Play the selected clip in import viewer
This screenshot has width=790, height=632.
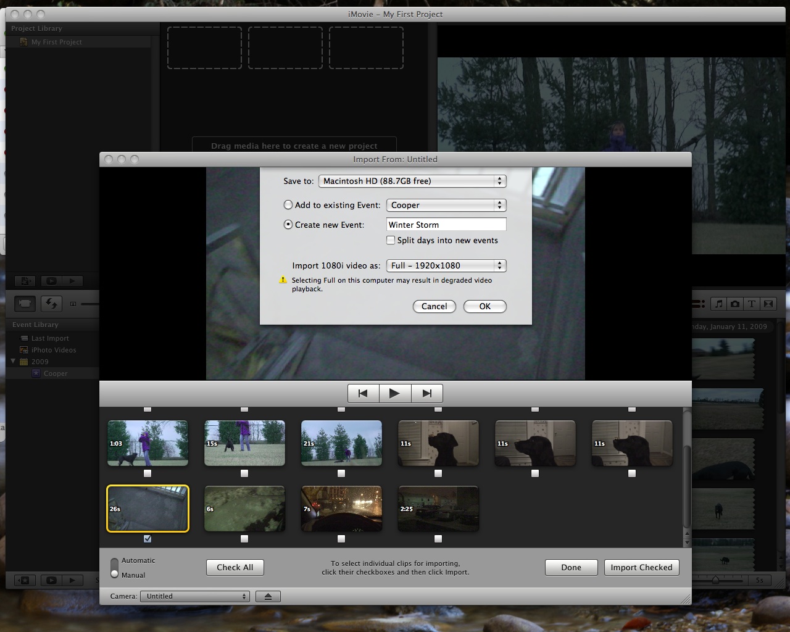[x=394, y=393]
